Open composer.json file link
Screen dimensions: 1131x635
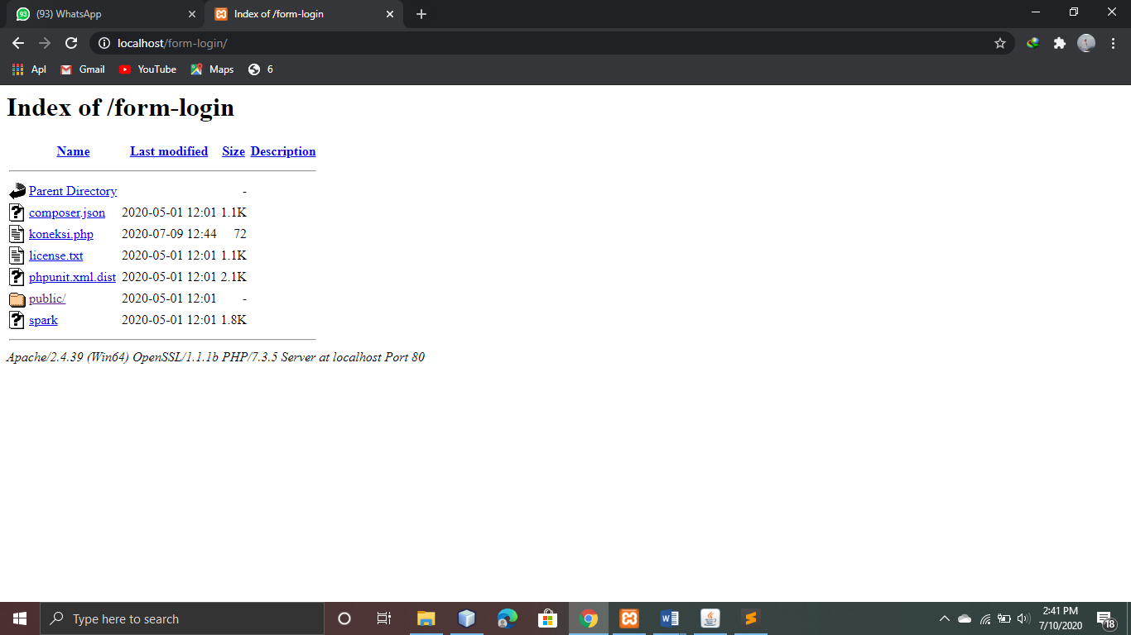coord(67,212)
